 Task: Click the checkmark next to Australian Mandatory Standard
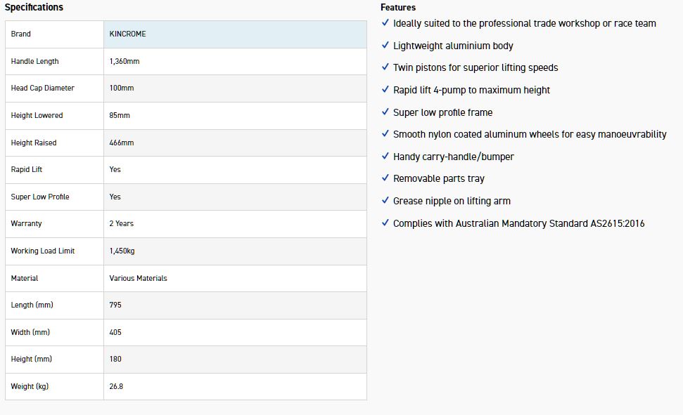click(x=385, y=223)
